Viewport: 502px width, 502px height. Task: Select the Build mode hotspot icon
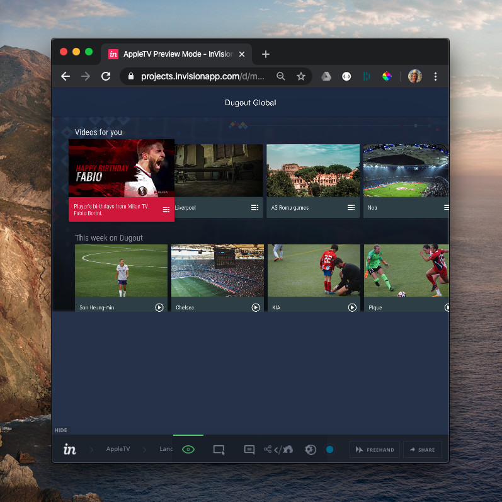coord(219,450)
